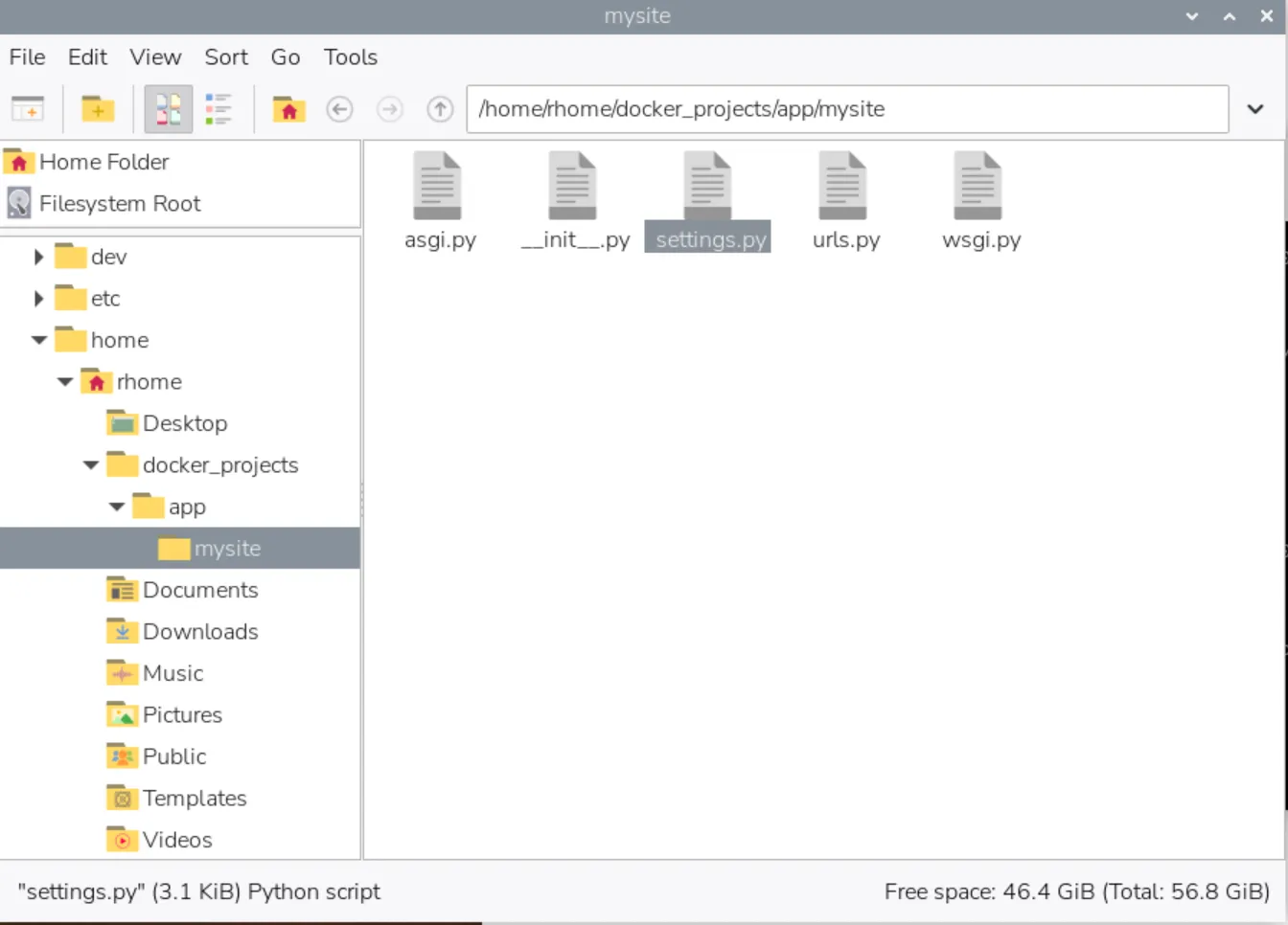Select the Downloads folder in tree

(182, 632)
